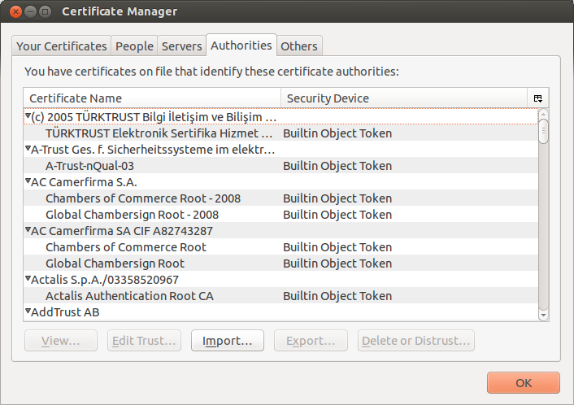Open the People tab

click(x=134, y=46)
